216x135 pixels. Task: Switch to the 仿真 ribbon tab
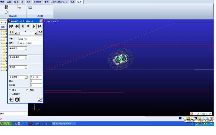(x=72, y=2)
